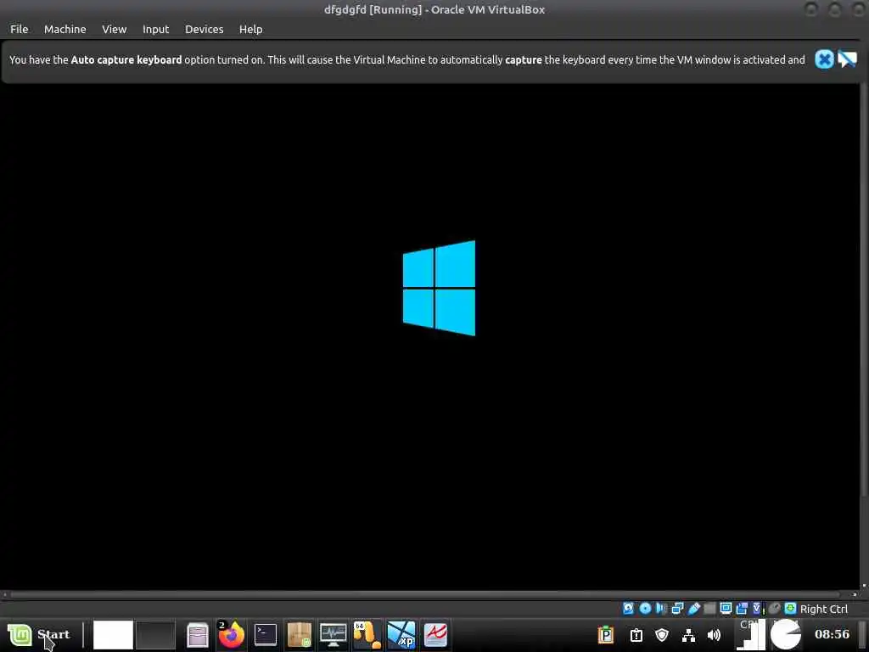The height and width of the screenshot is (652, 869).
Task: Click the shield security tray icon
Action: (x=662, y=635)
